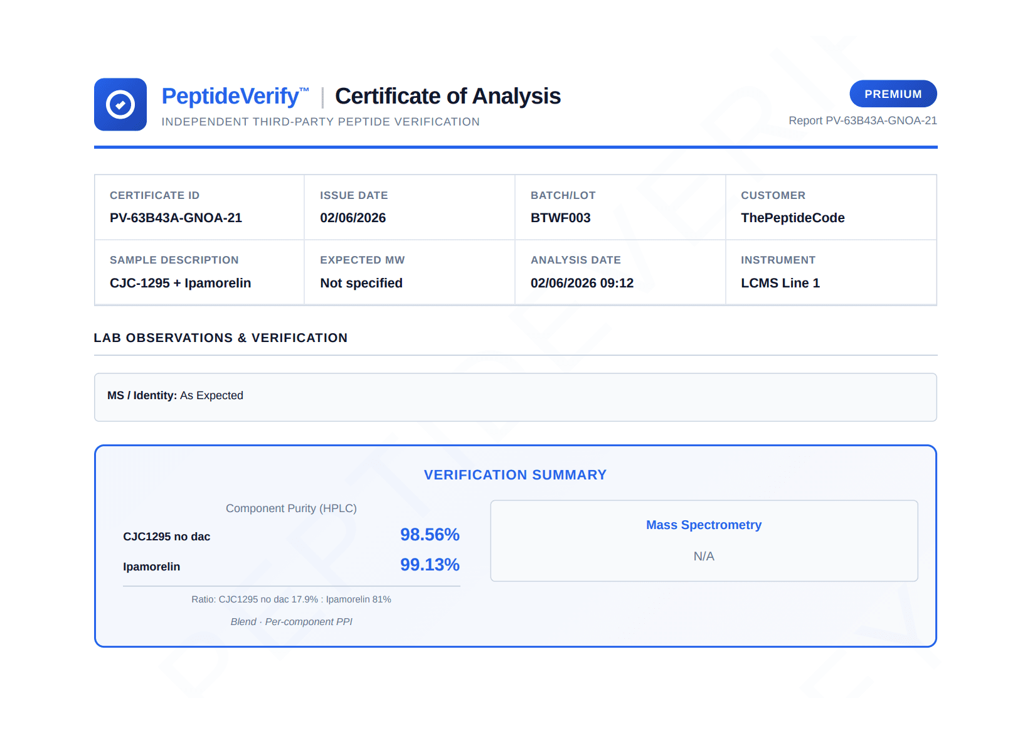This screenshot has width=1035, height=733.
Task: Select the instrument value LCMS Line 1
Action: [780, 283]
